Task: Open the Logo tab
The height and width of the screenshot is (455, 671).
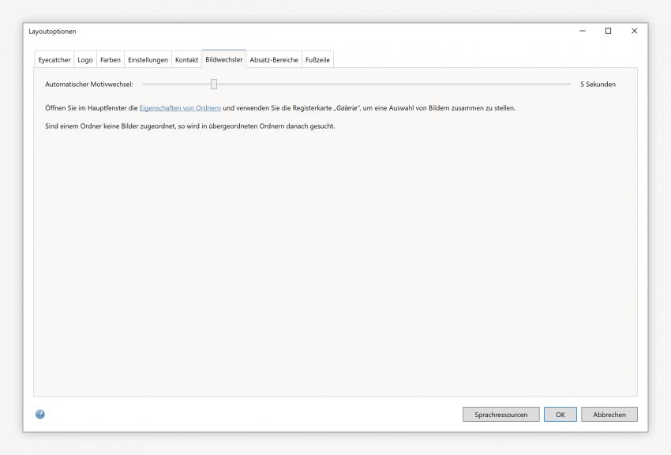Action: 85,60
